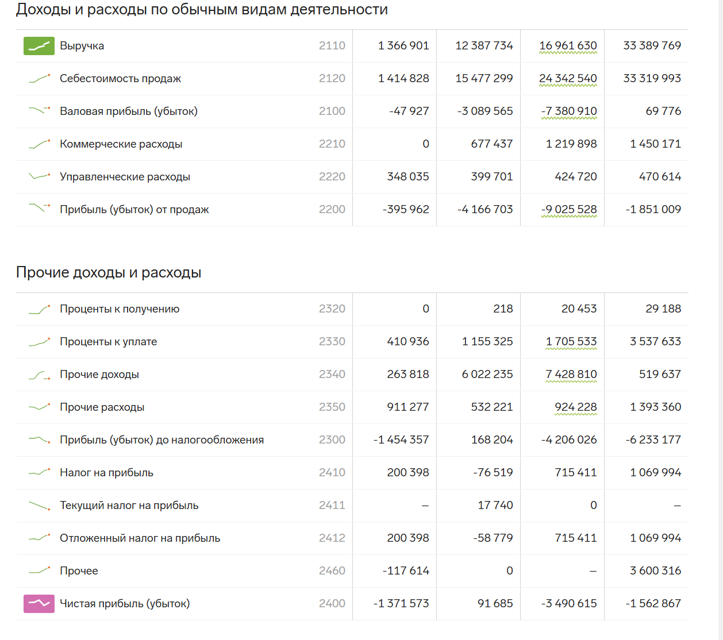Click underlined gross loss -7 380 910

coord(569,111)
